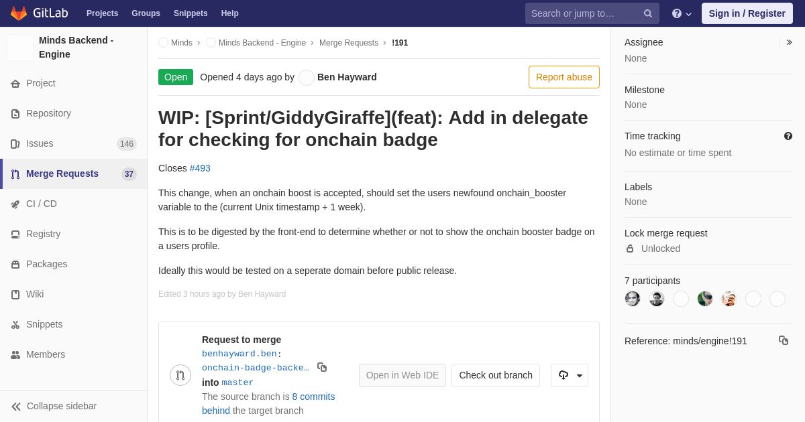Click the CI / CD rocket icon
The height and width of the screenshot is (422, 805).
coord(15,204)
